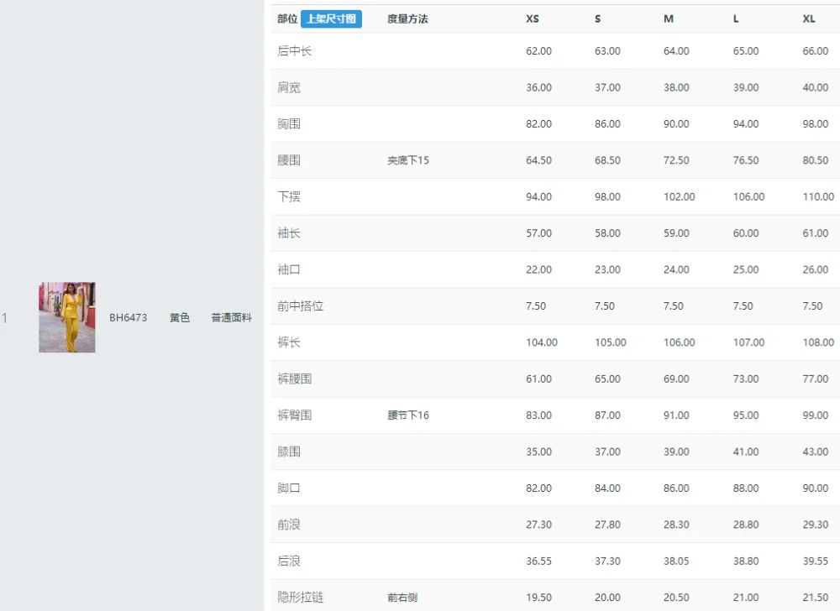Viewport: 840px width, 611px height.
Task: Select the XL size column header
Action: (808, 18)
